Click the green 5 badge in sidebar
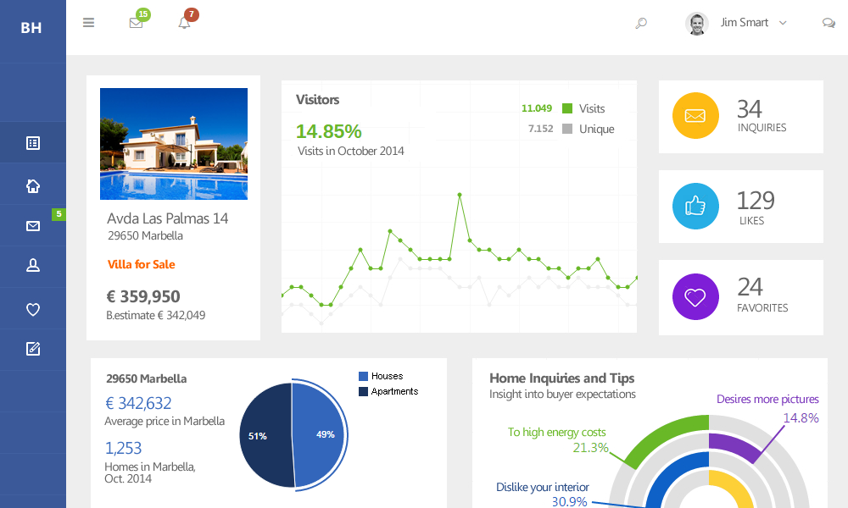This screenshot has height=508, width=848. [59, 214]
